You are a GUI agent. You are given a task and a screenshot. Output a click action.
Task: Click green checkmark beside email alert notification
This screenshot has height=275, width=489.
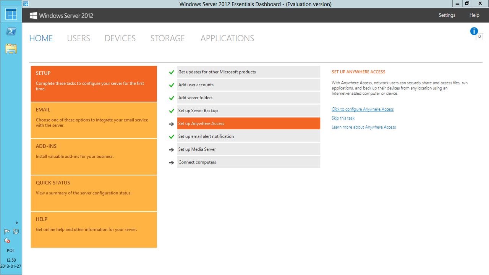point(172,137)
